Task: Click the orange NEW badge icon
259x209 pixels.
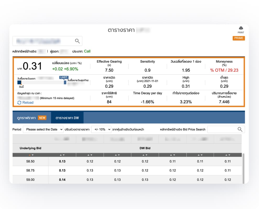Action: tap(42, 118)
